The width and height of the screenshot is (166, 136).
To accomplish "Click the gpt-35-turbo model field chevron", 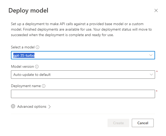I will click(151, 55).
